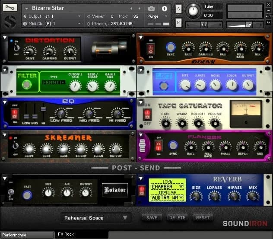Toggle the Reverb red power switch
This screenshot has width=273, height=239.
[x=142, y=190]
